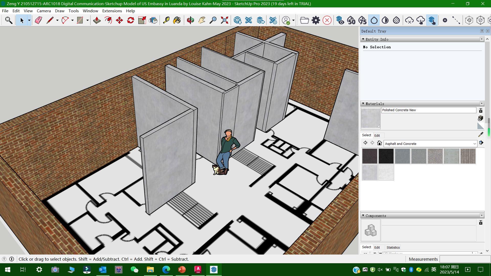Select the Paint Bucket tool
The width and height of the screenshot is (491, 276).
(x=177, y=20)
